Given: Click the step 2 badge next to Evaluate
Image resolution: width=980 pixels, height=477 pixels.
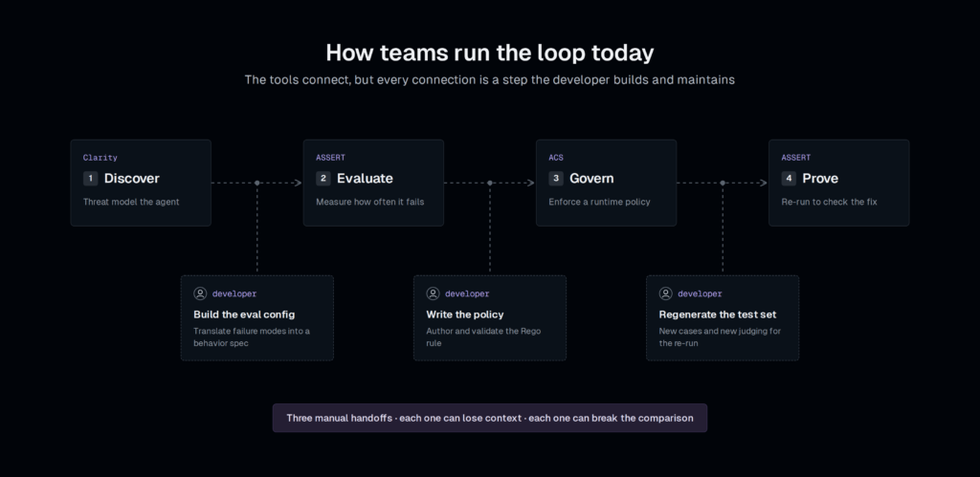Looking at the screenshot, I should pyautogui.click(x=323, y=179).
